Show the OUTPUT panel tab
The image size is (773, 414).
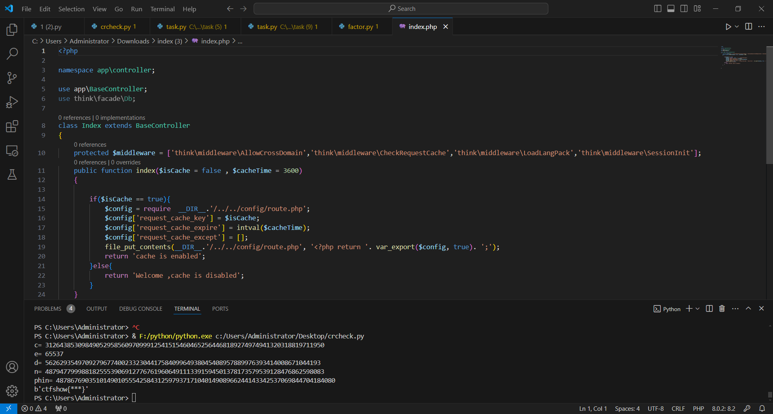[x=97, y=309]
